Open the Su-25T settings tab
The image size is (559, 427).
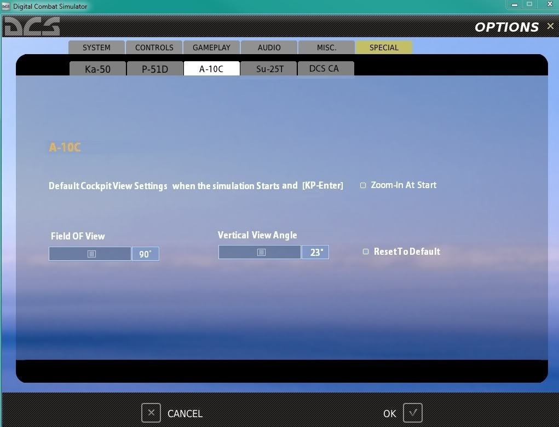(x=268, y=69)
